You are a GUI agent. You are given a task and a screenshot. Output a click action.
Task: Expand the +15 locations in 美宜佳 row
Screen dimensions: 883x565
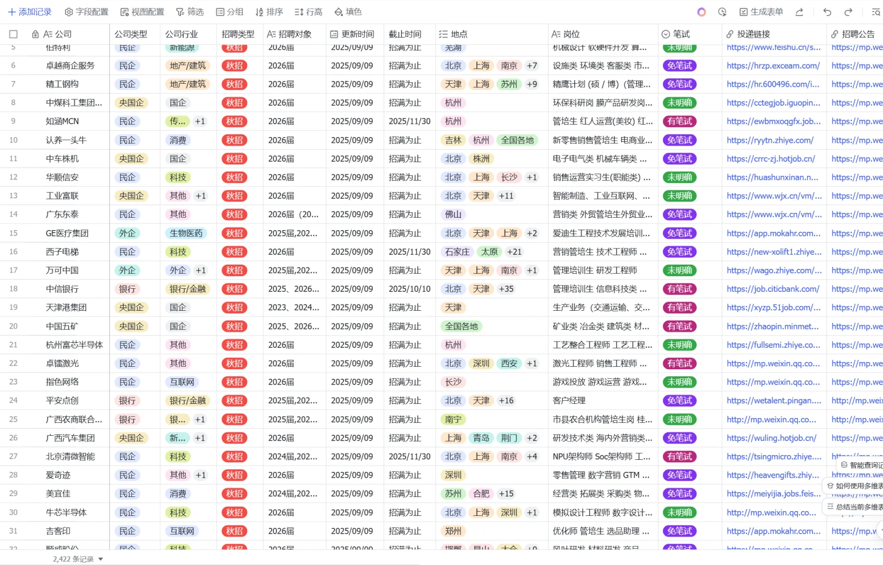506,494
